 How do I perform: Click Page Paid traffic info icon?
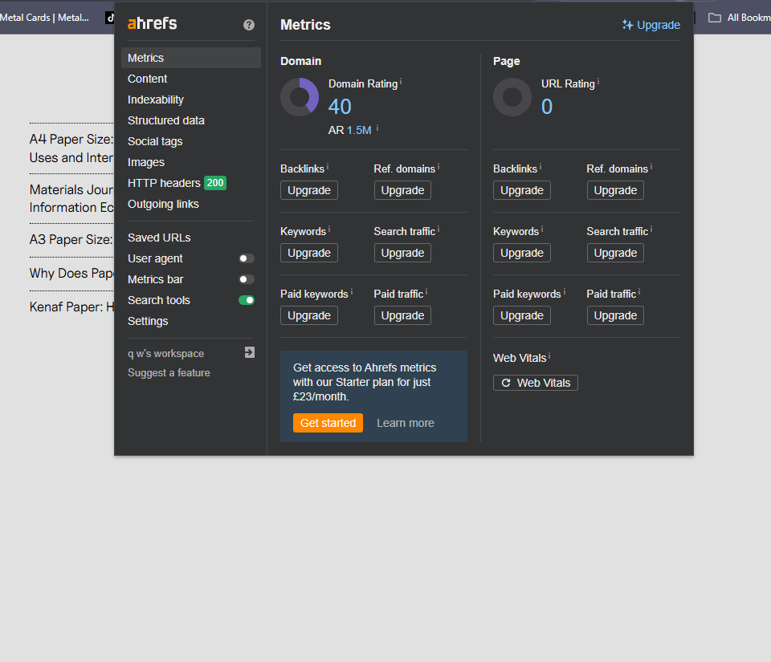pos(639,292)
